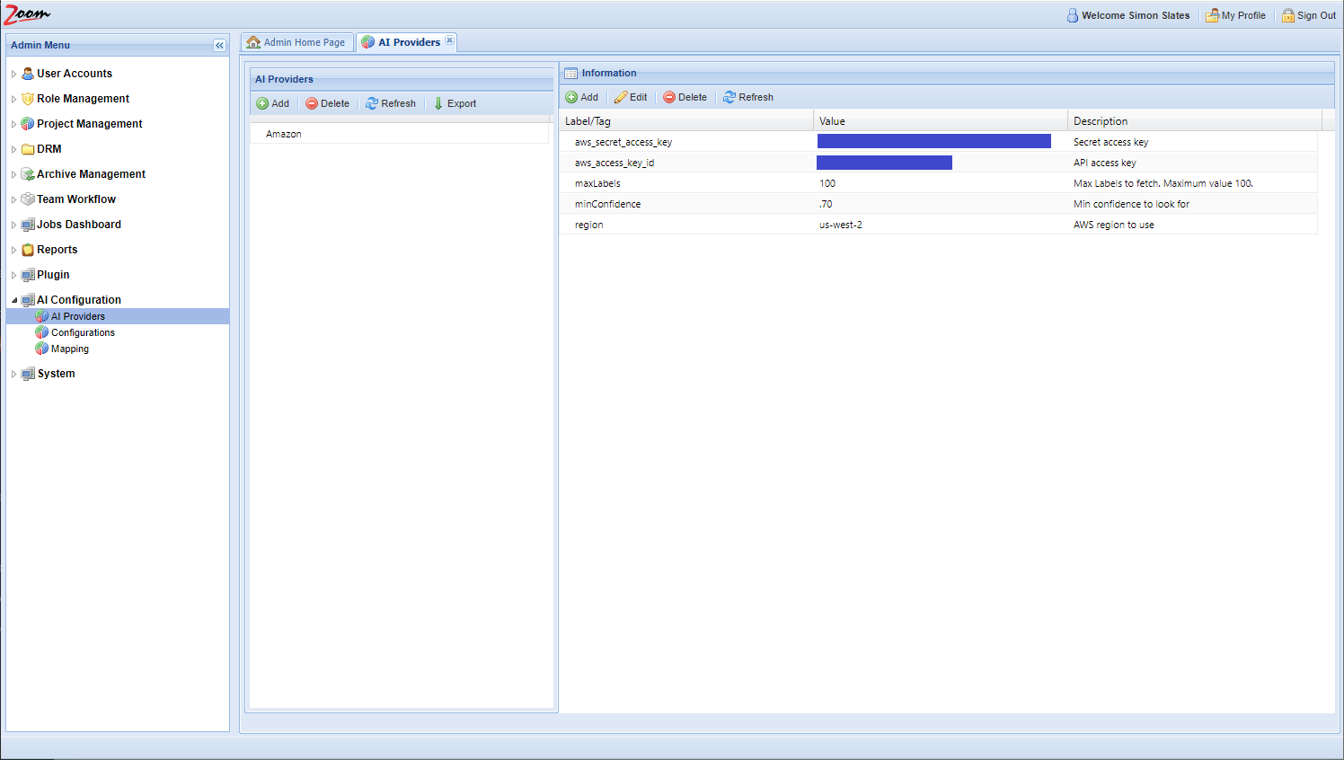Image resolution: width=1344 pixels, height=760 pixels.
Task: Click Add in the AI Providers panel
Action: [273, 103]
